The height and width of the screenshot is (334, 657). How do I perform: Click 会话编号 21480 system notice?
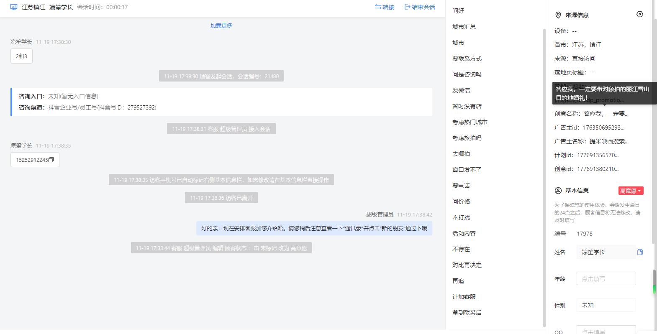pyautogui.click(x=221, y=76)
